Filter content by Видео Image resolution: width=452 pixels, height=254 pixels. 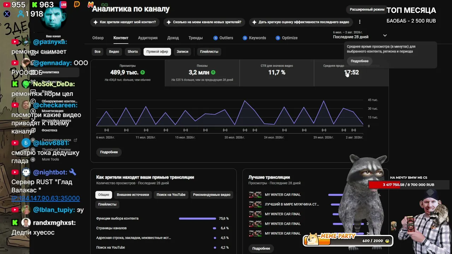[114, 52]
